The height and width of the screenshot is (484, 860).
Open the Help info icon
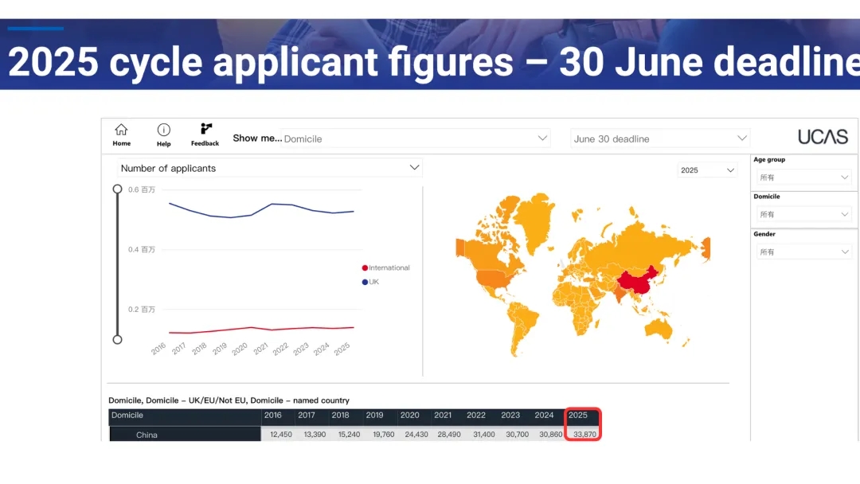click(x=163, y=130)
